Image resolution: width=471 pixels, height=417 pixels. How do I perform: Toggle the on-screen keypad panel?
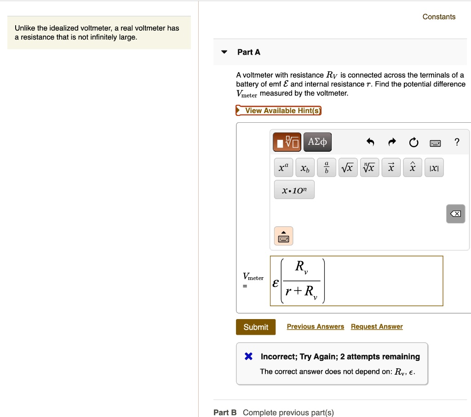pos(283,236)
